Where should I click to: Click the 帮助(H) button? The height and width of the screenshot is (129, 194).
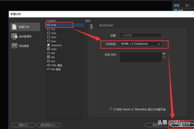23,125
